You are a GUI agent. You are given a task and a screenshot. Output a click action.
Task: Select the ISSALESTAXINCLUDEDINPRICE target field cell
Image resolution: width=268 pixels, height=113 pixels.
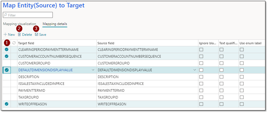pyautogui.click(x=57, y=83)
